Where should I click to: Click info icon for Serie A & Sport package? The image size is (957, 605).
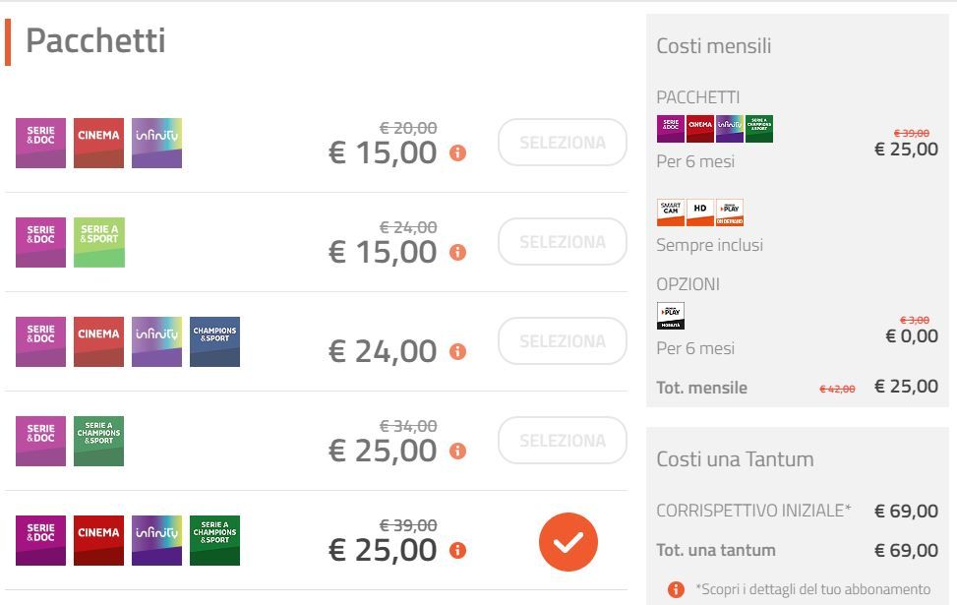(457, 252)
